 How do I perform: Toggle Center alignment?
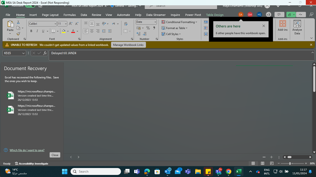pos(92,31)
